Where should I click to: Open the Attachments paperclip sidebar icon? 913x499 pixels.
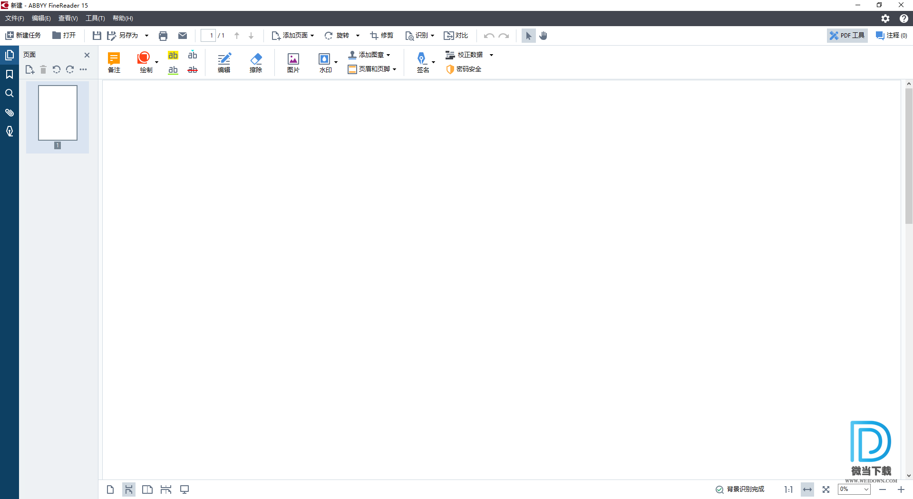(x=10, y=112)
